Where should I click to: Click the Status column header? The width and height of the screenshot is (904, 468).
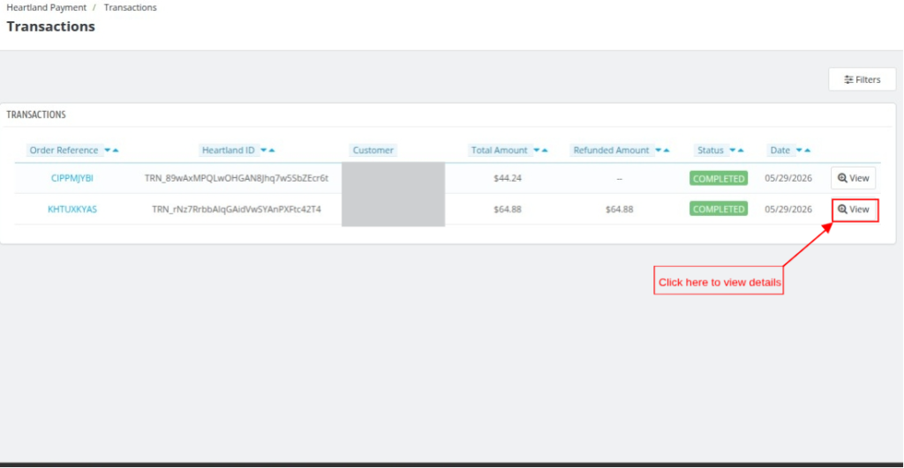tap(711, 150)
